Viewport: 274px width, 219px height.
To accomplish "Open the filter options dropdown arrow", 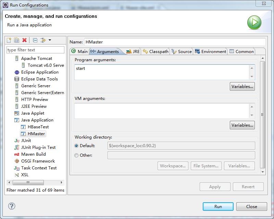I will [x=50, y=40].
